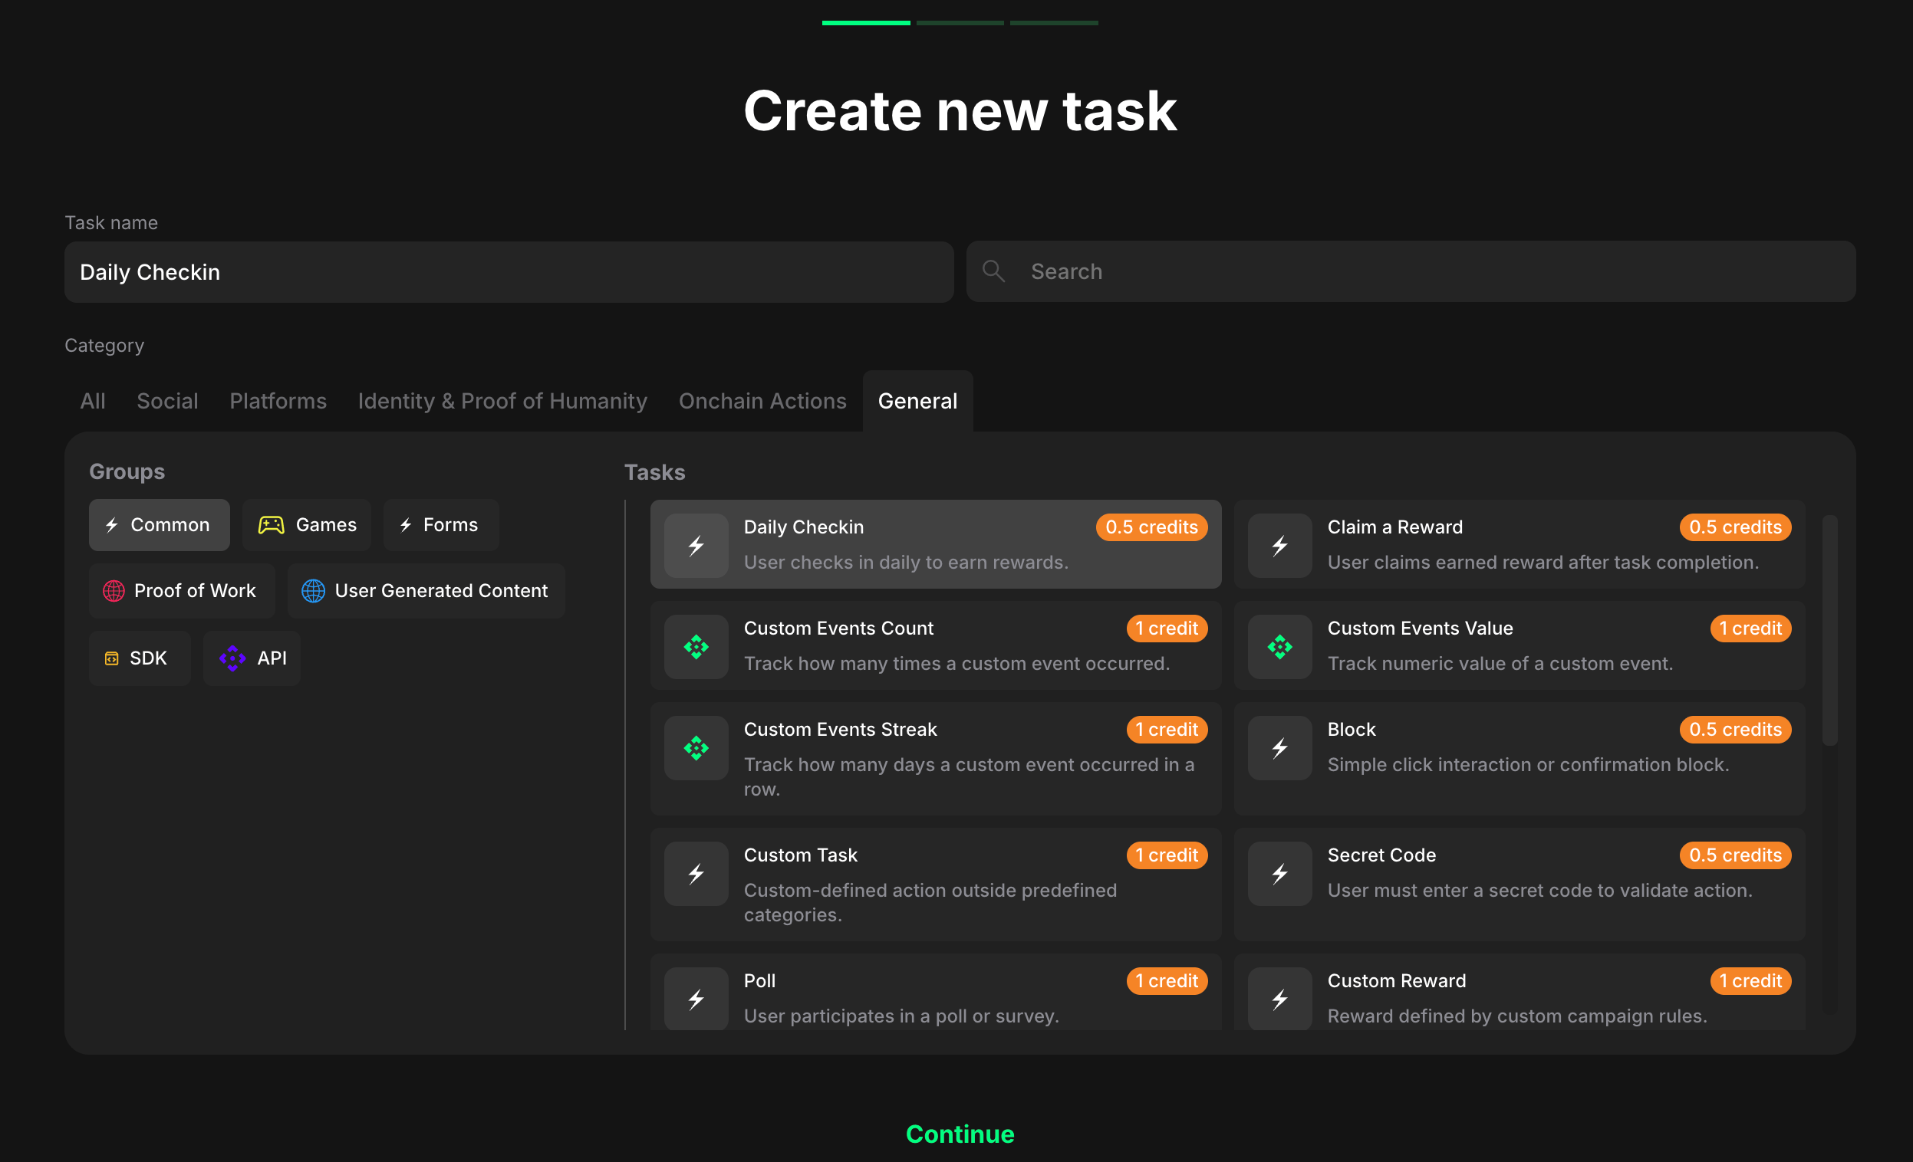
Task: Pick the Custom Events Count title
Action: [838, 628]
